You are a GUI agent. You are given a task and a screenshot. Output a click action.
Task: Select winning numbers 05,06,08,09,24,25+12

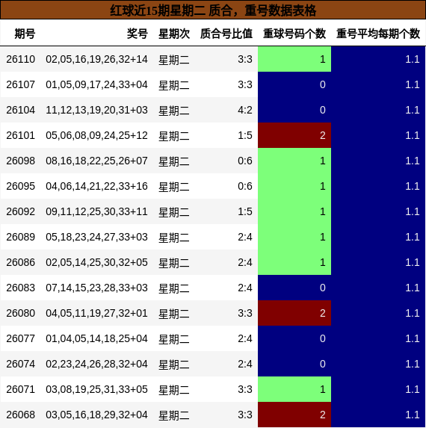[96, 135]
